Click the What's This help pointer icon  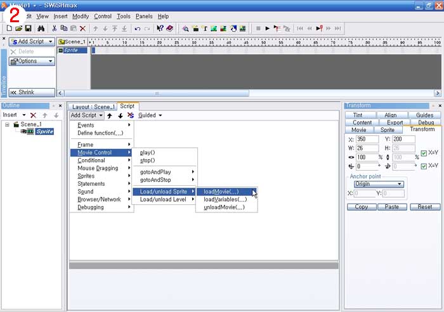point(160,29)
